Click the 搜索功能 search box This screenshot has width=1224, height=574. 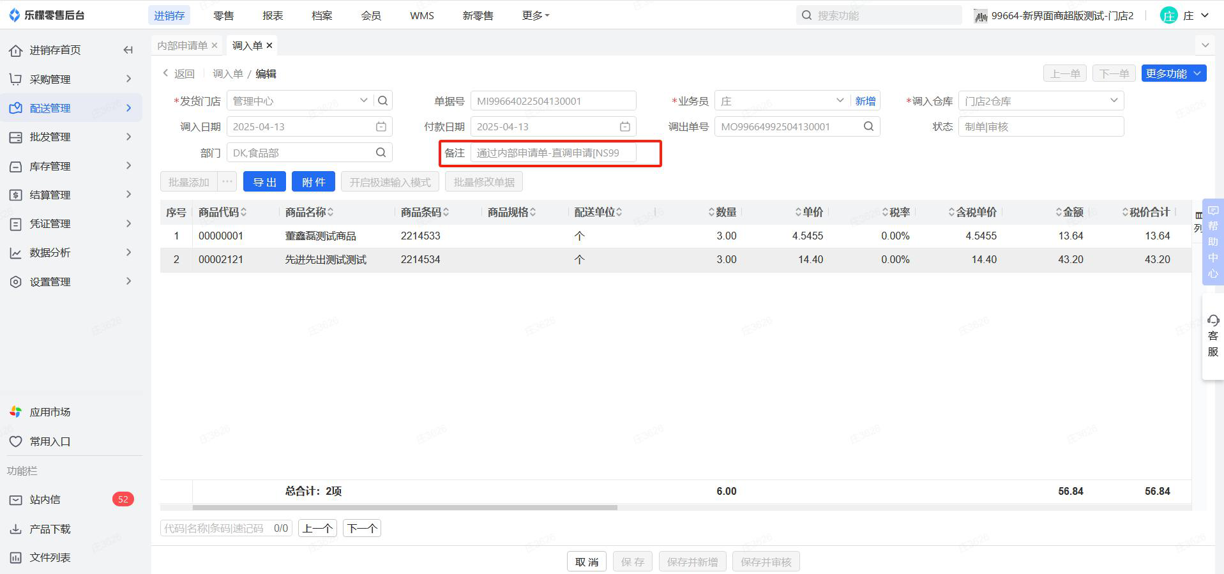tap(884, 15)
